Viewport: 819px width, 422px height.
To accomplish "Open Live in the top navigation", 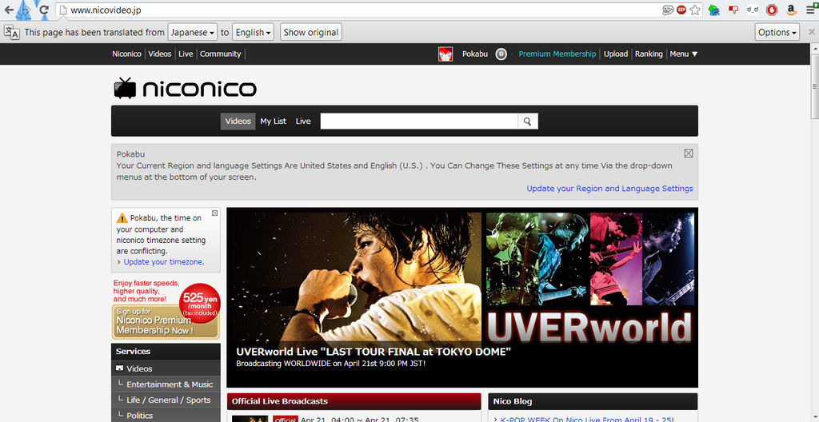I will pyautogui.click(x=186, y=54).
